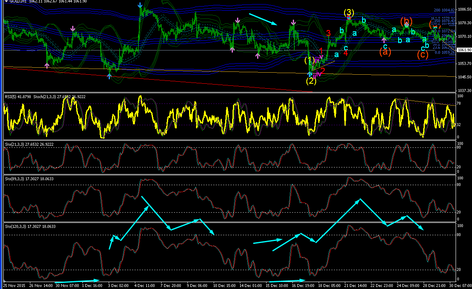Viewport: 472px width, 289px height.
Task: Click the 10 Dec 15:00 time label
Action: [224, 285]
